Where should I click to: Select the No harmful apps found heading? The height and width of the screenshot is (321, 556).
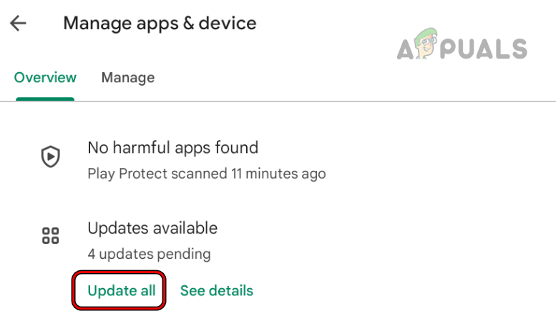coord(172,148)
